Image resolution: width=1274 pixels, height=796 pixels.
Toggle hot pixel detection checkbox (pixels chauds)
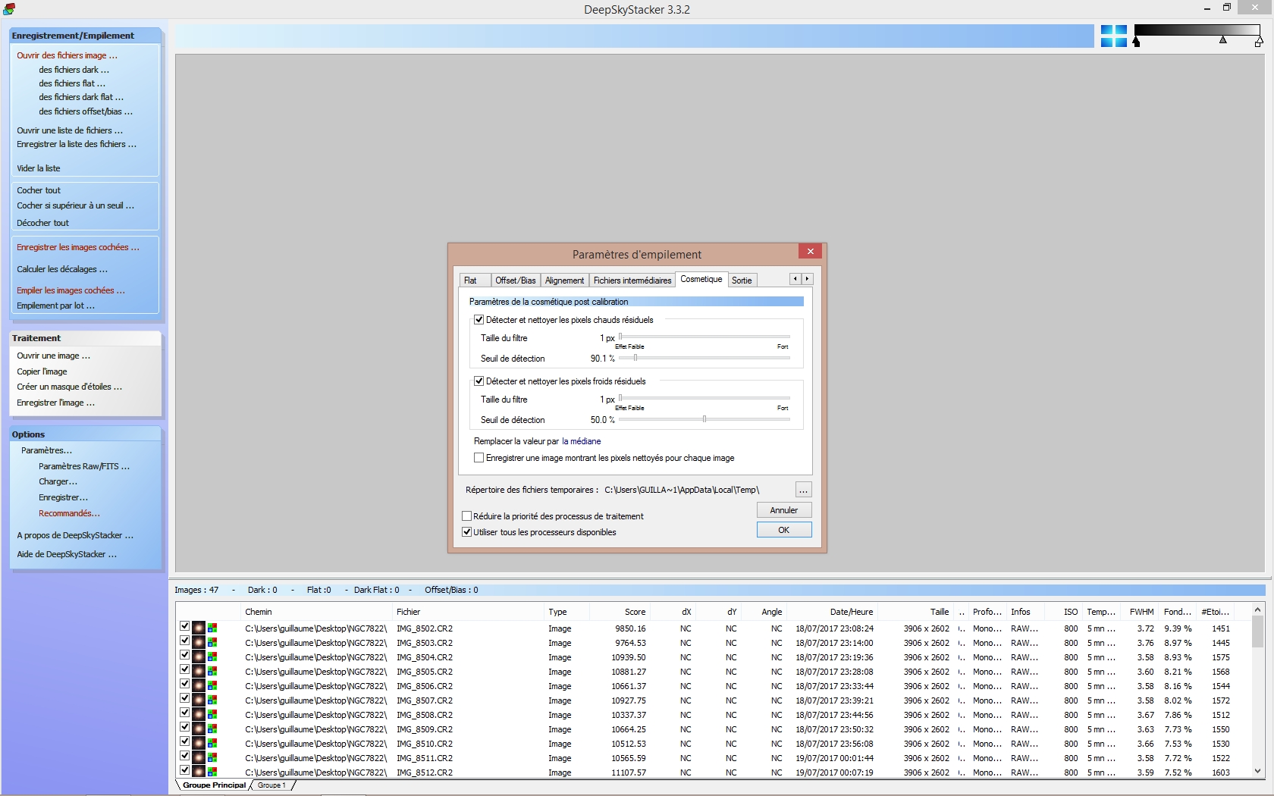[479, 320]
